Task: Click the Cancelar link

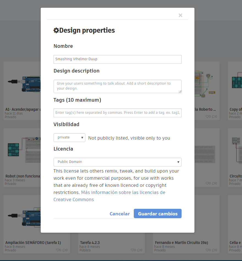Action: [119, 214]
